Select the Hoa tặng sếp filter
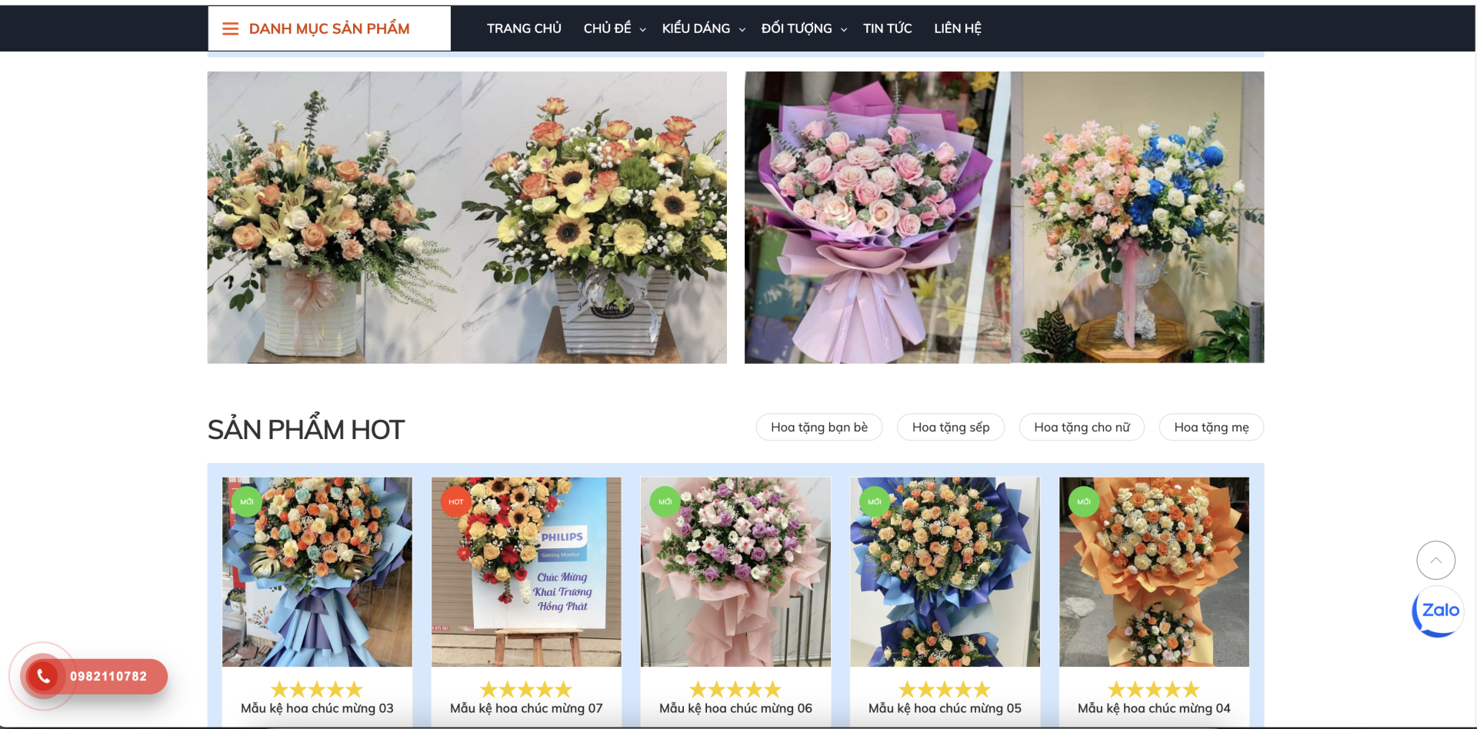The width and height of the screenshot is (1477, 729). (950, 428)
